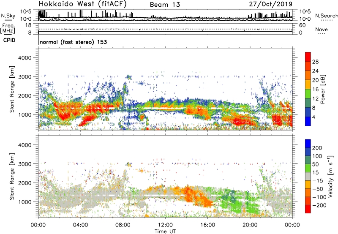Click the Velocity segment between 15 and 50
The width and height of the screenshot is (338, 234).
pos(308,168)
